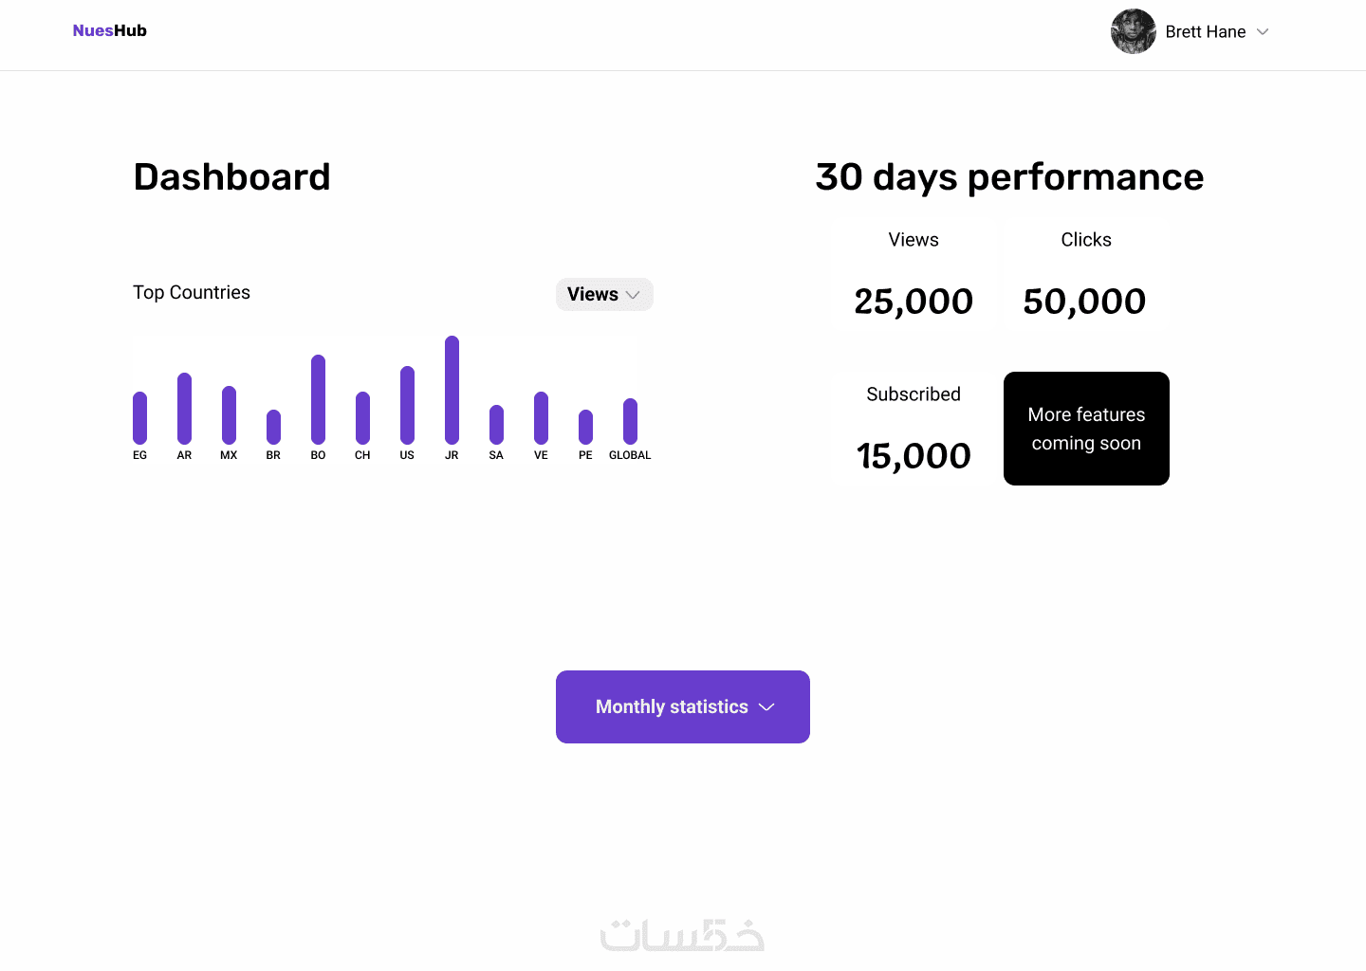1366x971 pixels.
Task: Select the Views performance card
Action: click(914, 274)
